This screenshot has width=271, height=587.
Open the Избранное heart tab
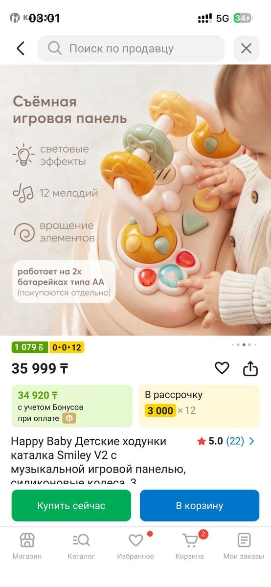coord(135,546)
